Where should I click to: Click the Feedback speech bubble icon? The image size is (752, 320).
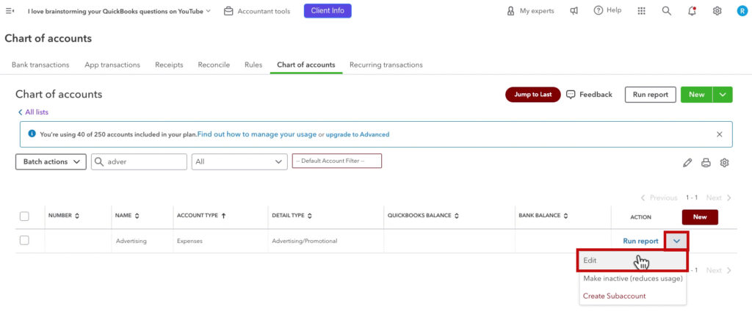point(570,95)
